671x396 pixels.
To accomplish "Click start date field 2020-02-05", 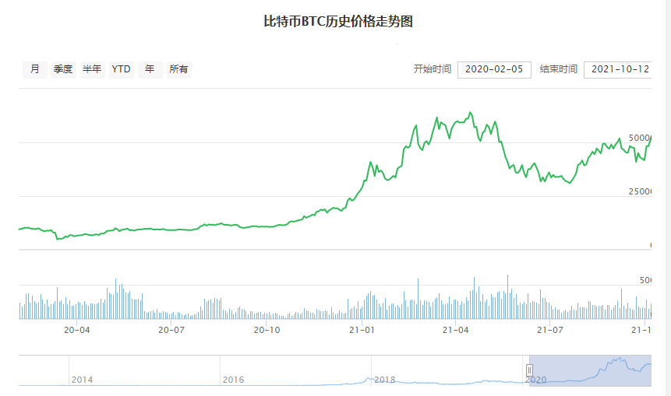I will [494, 69].
